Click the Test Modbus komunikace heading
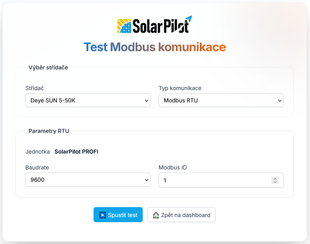The width and height of the screenshot is (310, 244). coord(155,47)
